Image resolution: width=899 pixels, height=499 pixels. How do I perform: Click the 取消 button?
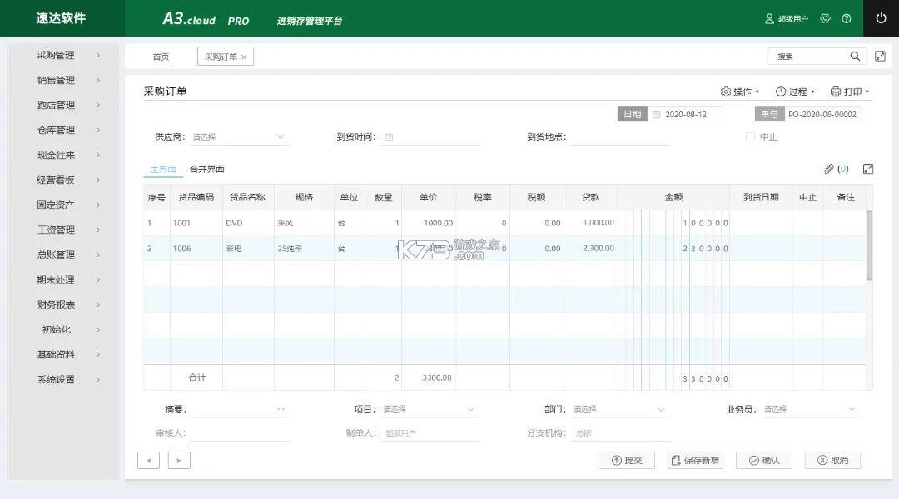point(832,460)
